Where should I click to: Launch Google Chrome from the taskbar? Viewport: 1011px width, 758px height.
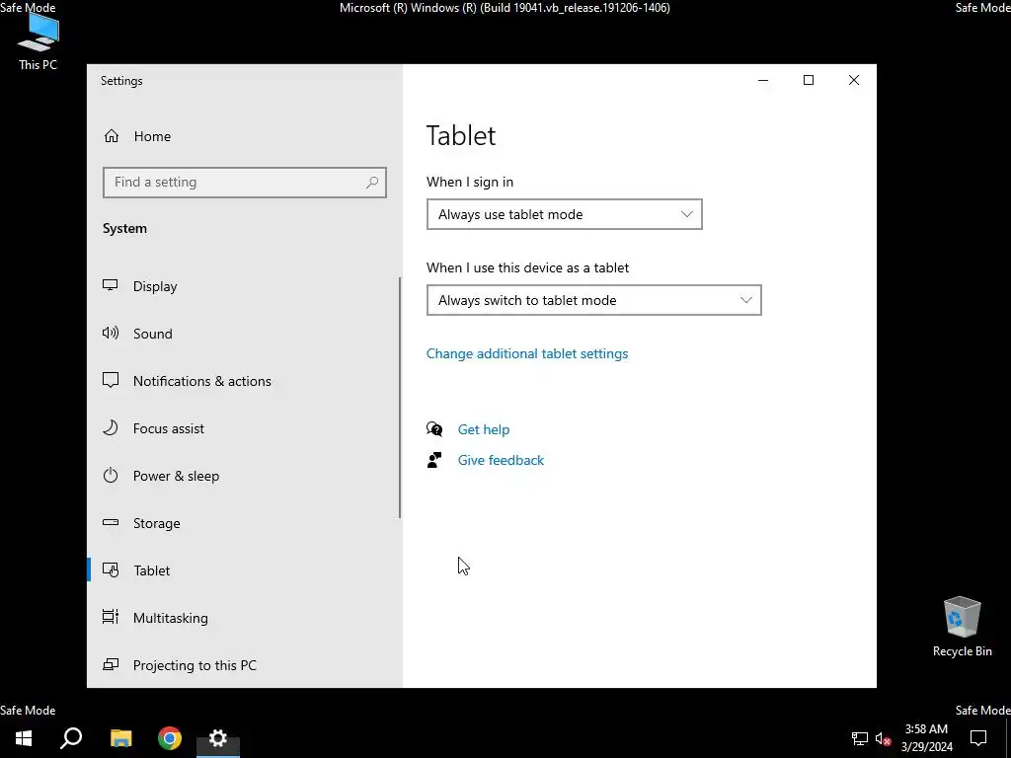pyautogui.click(x=170, y=738)
